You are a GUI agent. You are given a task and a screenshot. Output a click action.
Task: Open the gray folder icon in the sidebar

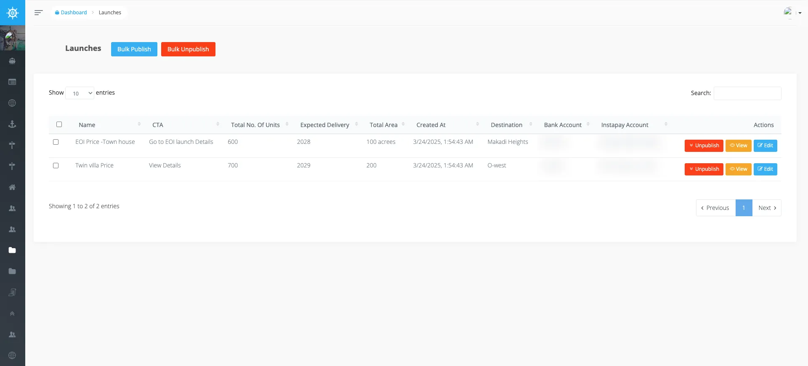[12, 271]
